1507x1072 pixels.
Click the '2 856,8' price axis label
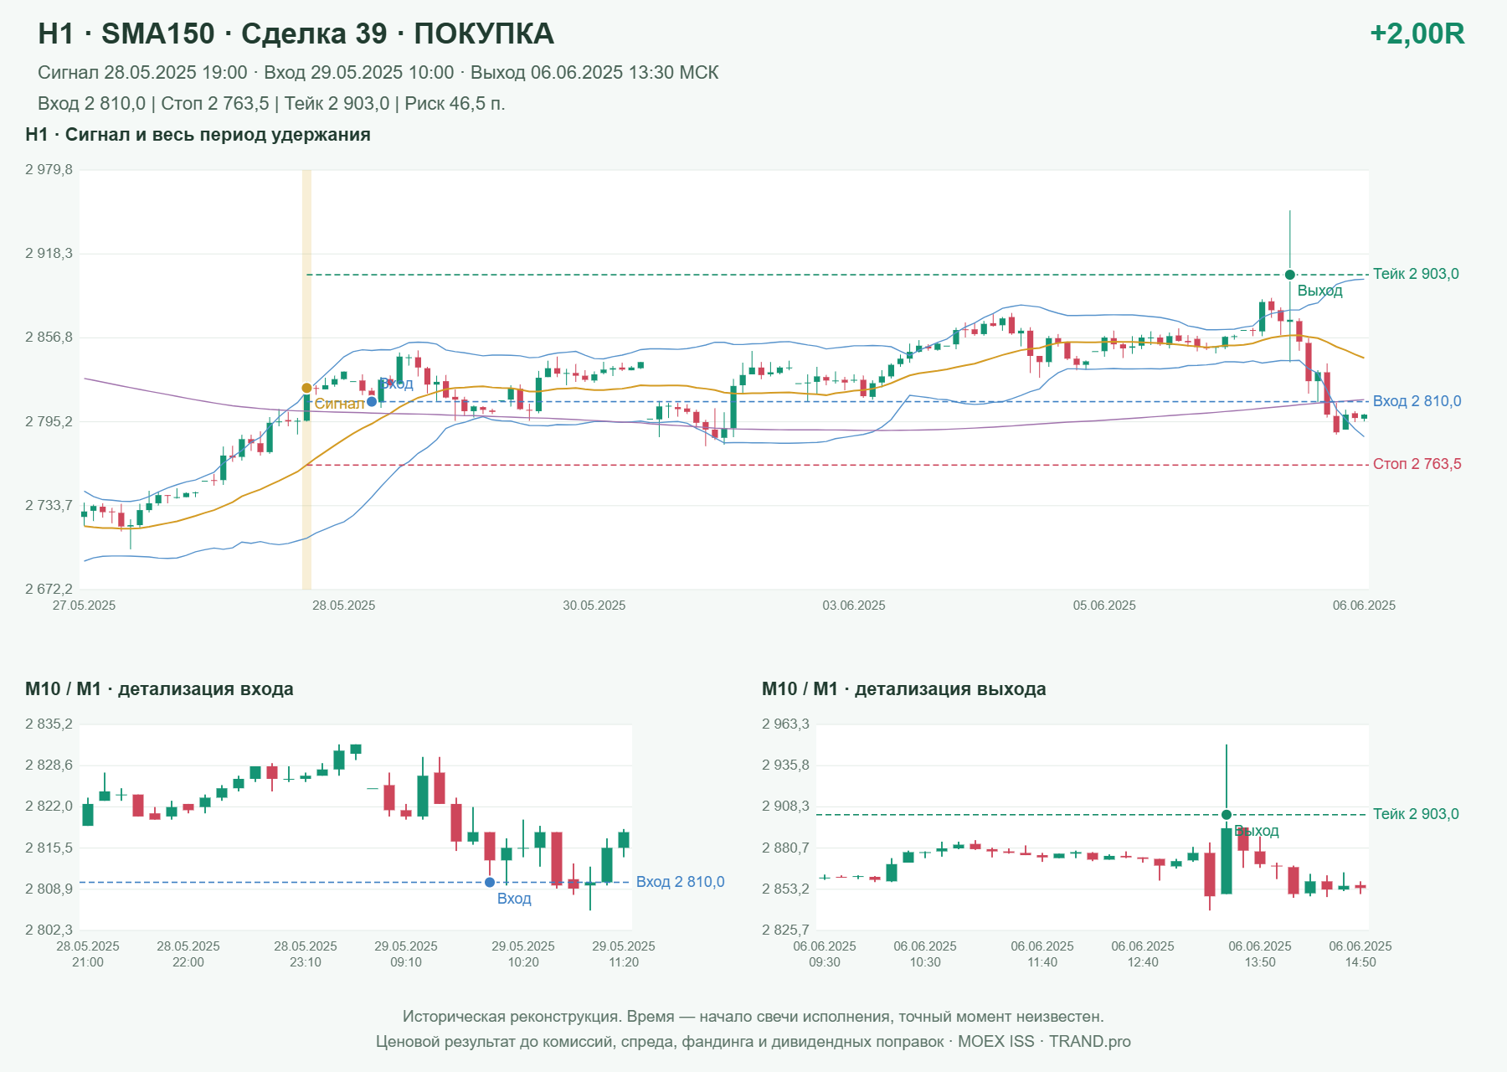pos(49,338)
